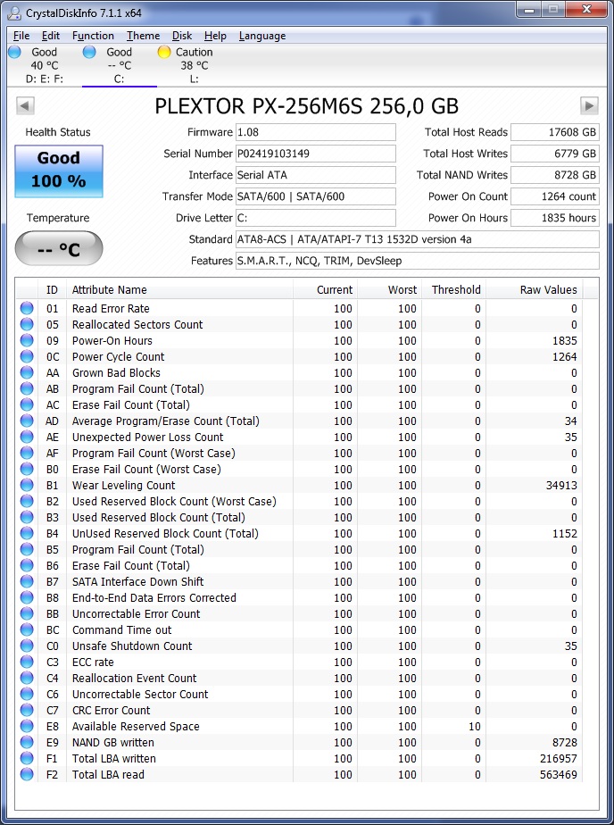Click status orb for SATA Interface Down Shift
Screen dimensions: 614x825
(27, 581)
